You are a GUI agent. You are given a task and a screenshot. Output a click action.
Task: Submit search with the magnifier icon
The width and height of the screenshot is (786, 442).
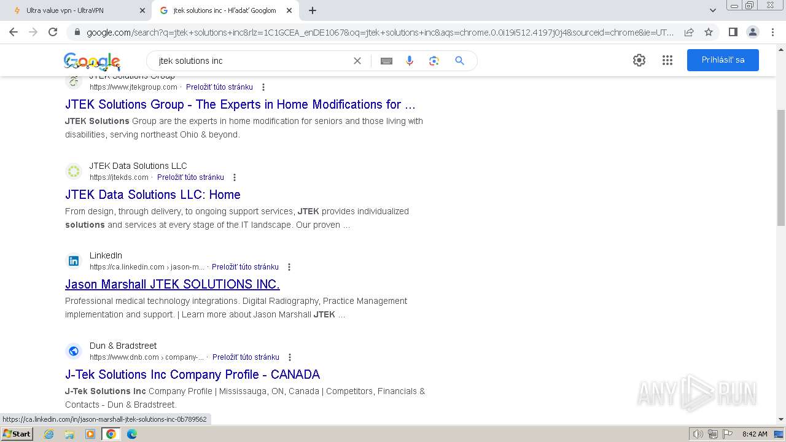(x=459, y=61)
